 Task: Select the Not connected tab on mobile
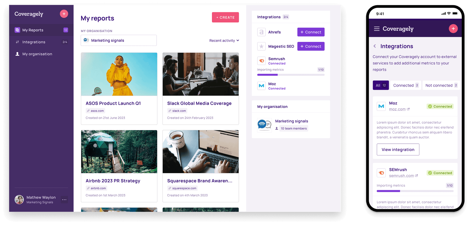(x=441, y=85)
